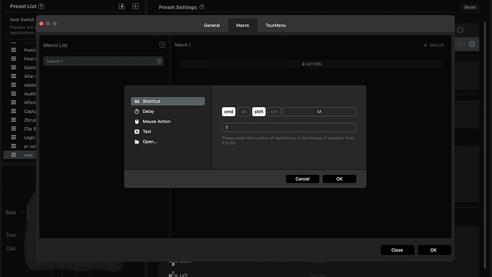Add a new action via + ACTION

(311, 64)
